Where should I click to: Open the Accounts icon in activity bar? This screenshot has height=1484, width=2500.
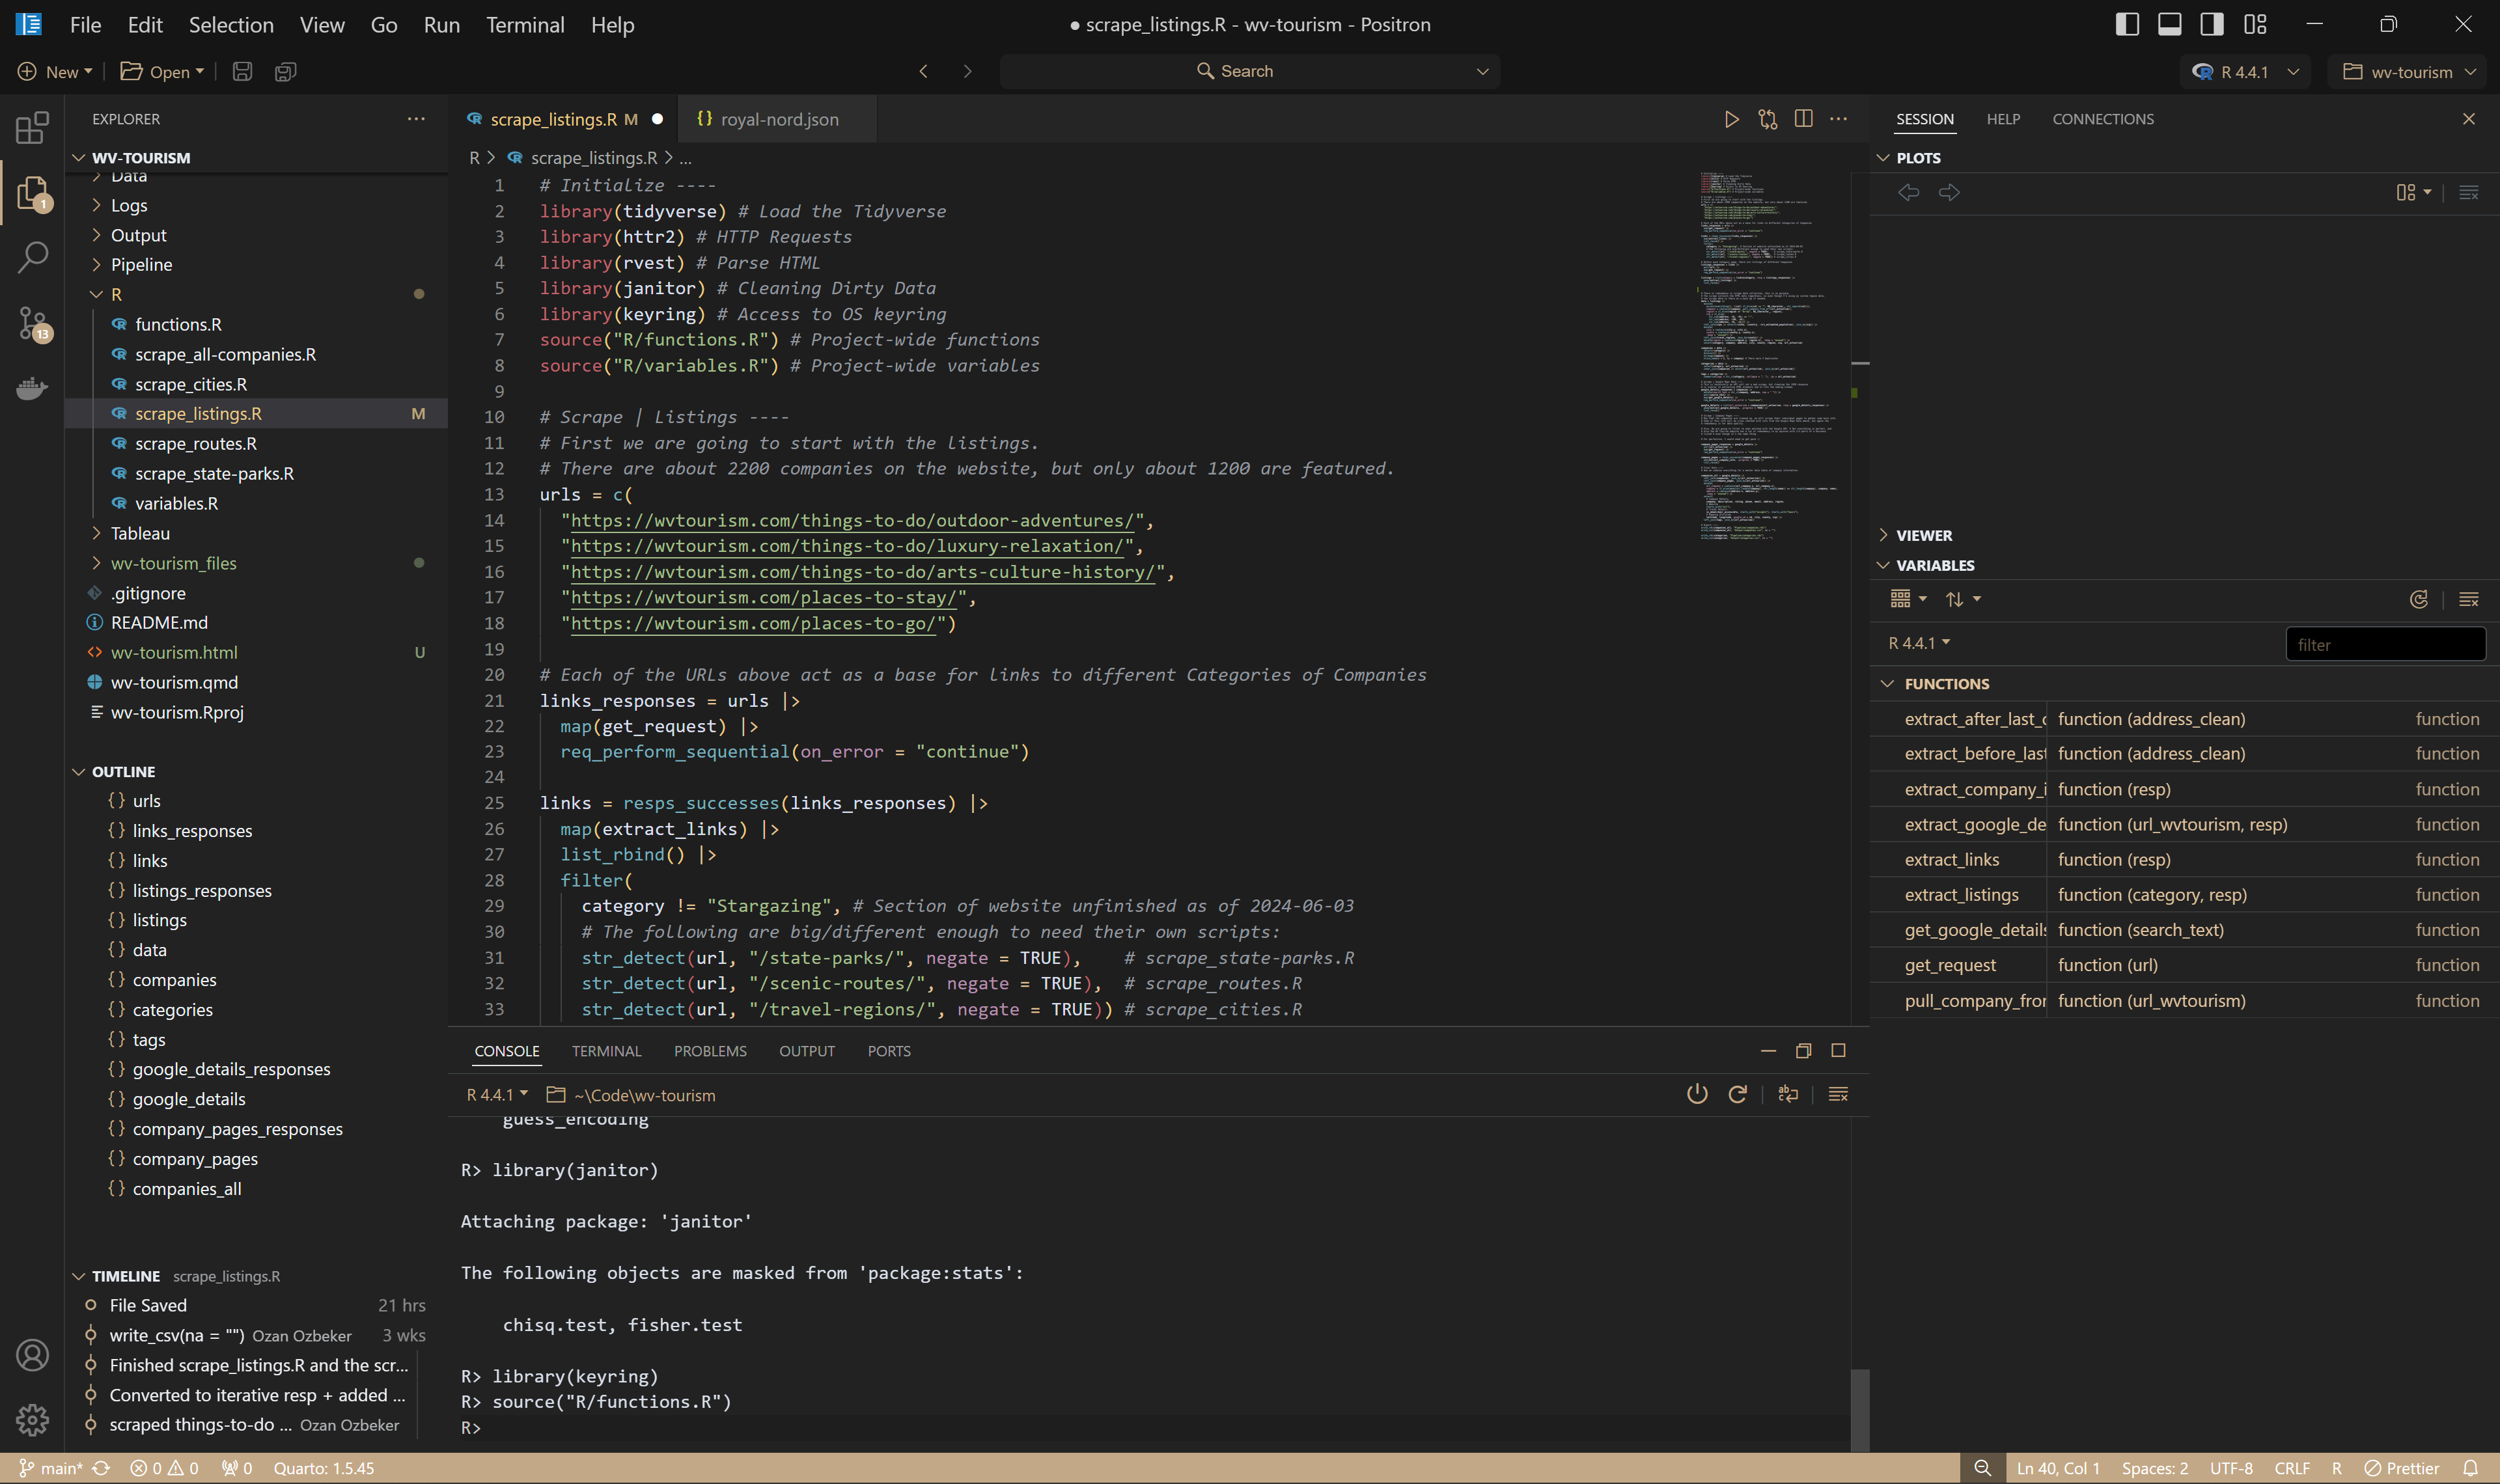pos(32,1355)
